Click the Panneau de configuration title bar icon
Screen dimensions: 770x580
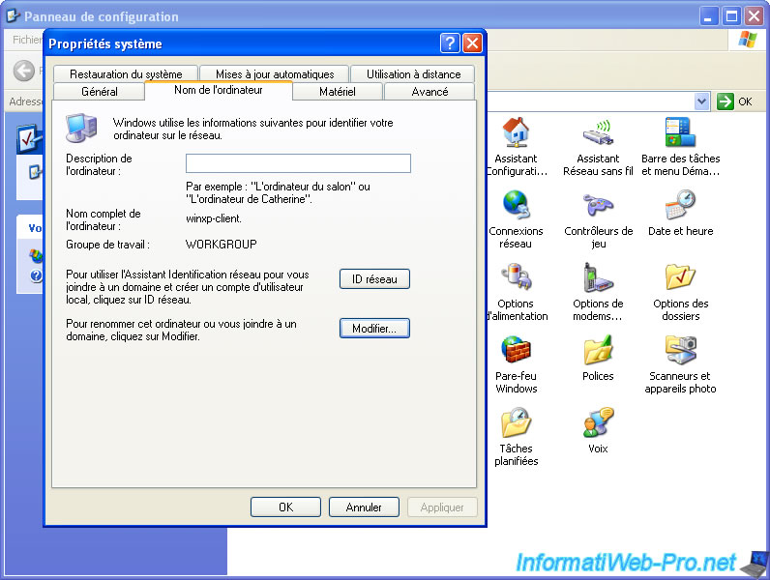point(13,16)
